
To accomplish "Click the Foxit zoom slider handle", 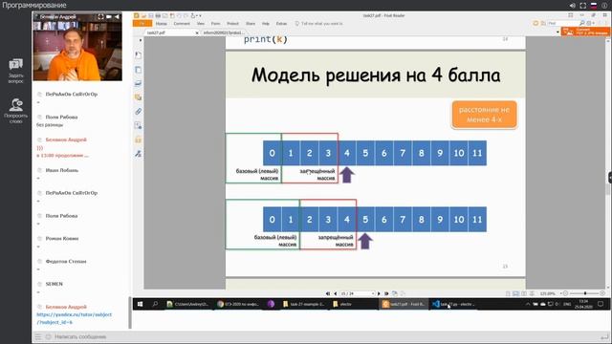I will click(585, 293).
